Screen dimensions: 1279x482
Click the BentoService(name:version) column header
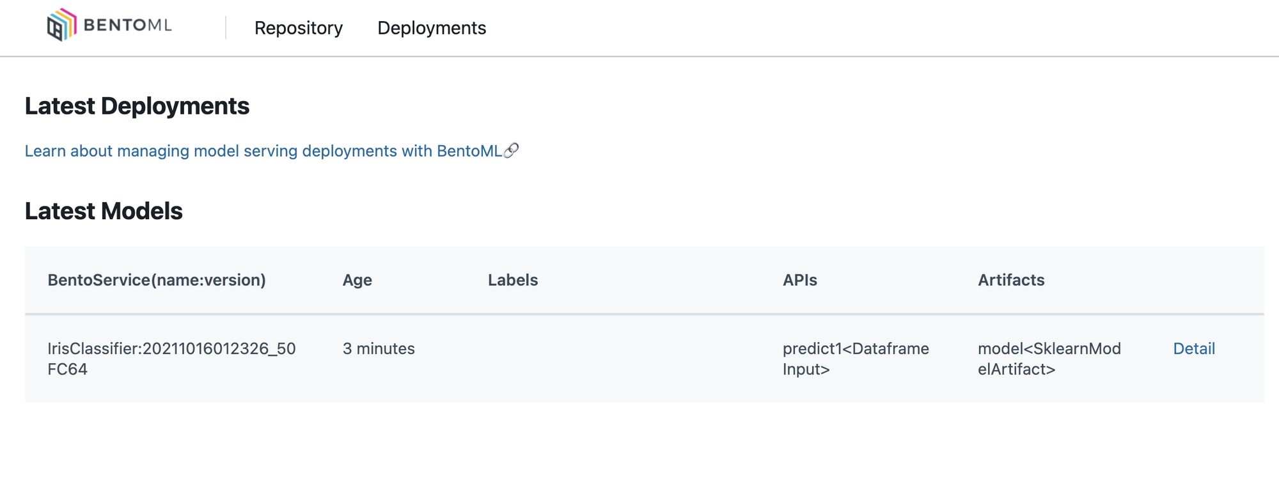[x=157, y=280]
